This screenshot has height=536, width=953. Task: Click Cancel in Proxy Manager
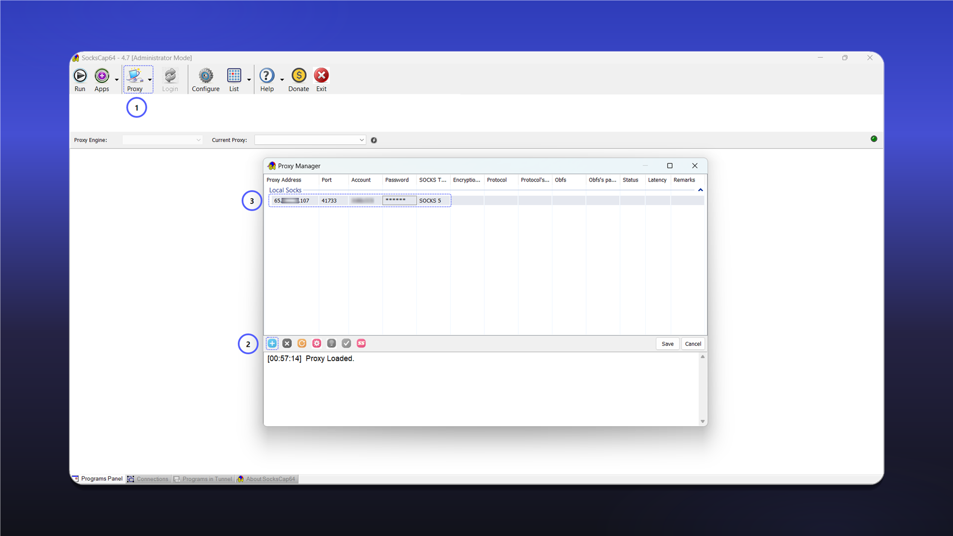(693, 344)
